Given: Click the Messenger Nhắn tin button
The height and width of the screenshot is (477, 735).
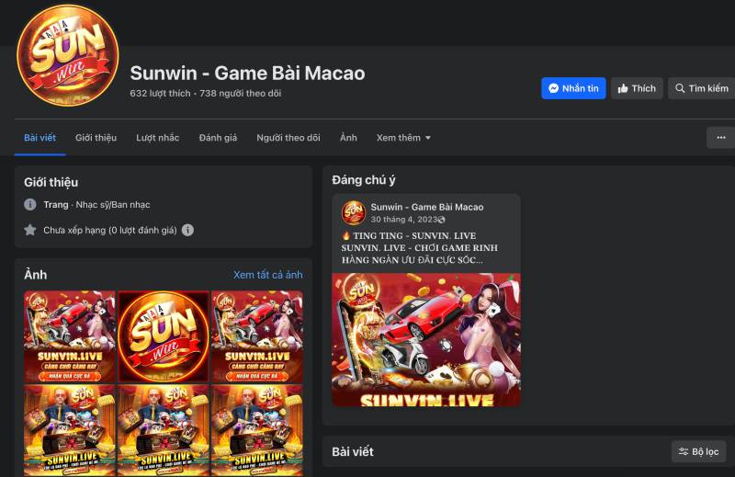Looking at the screenshot, I should (573, 88).
